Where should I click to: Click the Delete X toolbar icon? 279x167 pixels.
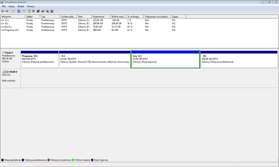pyautogui.click(x=34, y=11)
